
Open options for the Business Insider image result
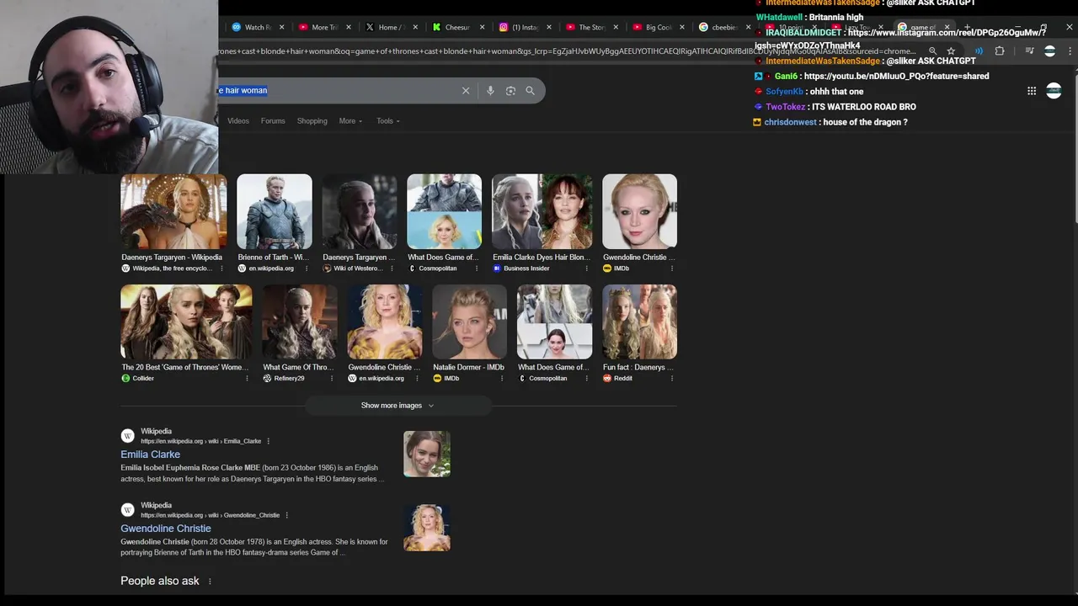point(587,268)
